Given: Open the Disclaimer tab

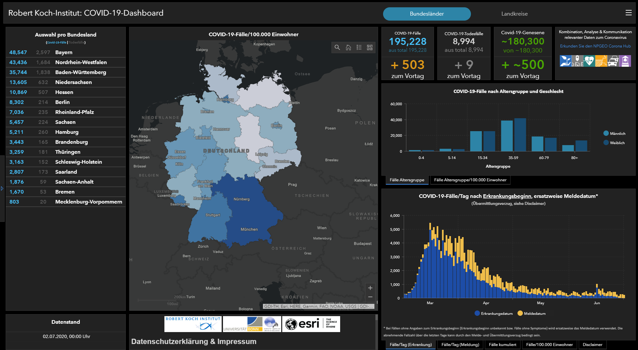Looking at the screenshot, I should point(592,345).
